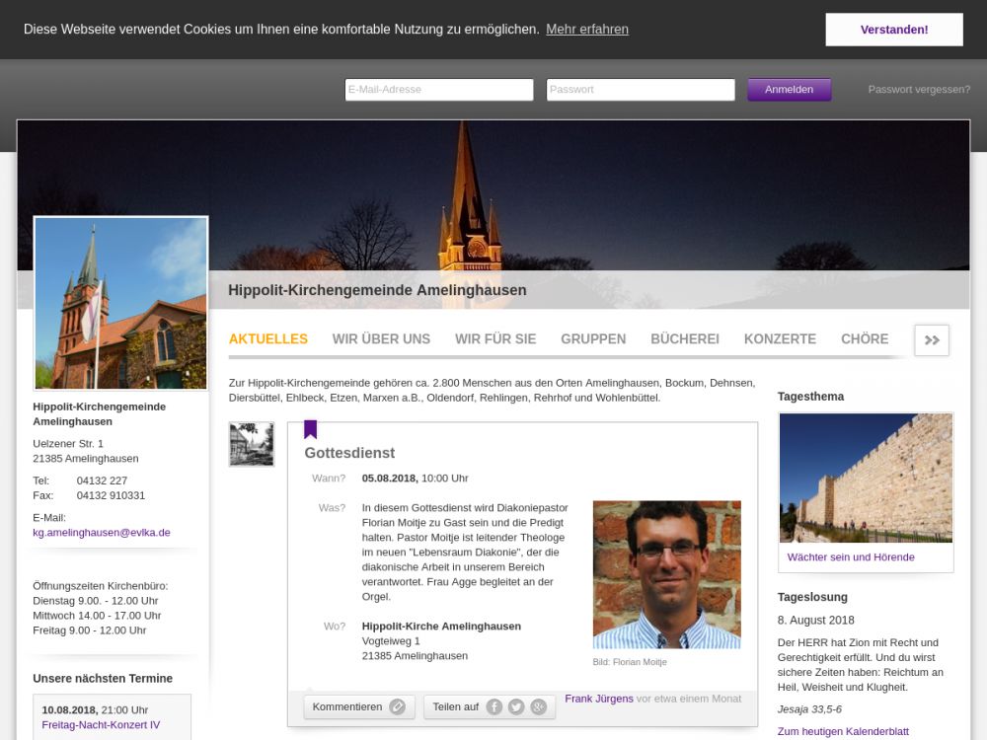
Task: Open the Konzerte navigation item
Action: pos(780,338)
